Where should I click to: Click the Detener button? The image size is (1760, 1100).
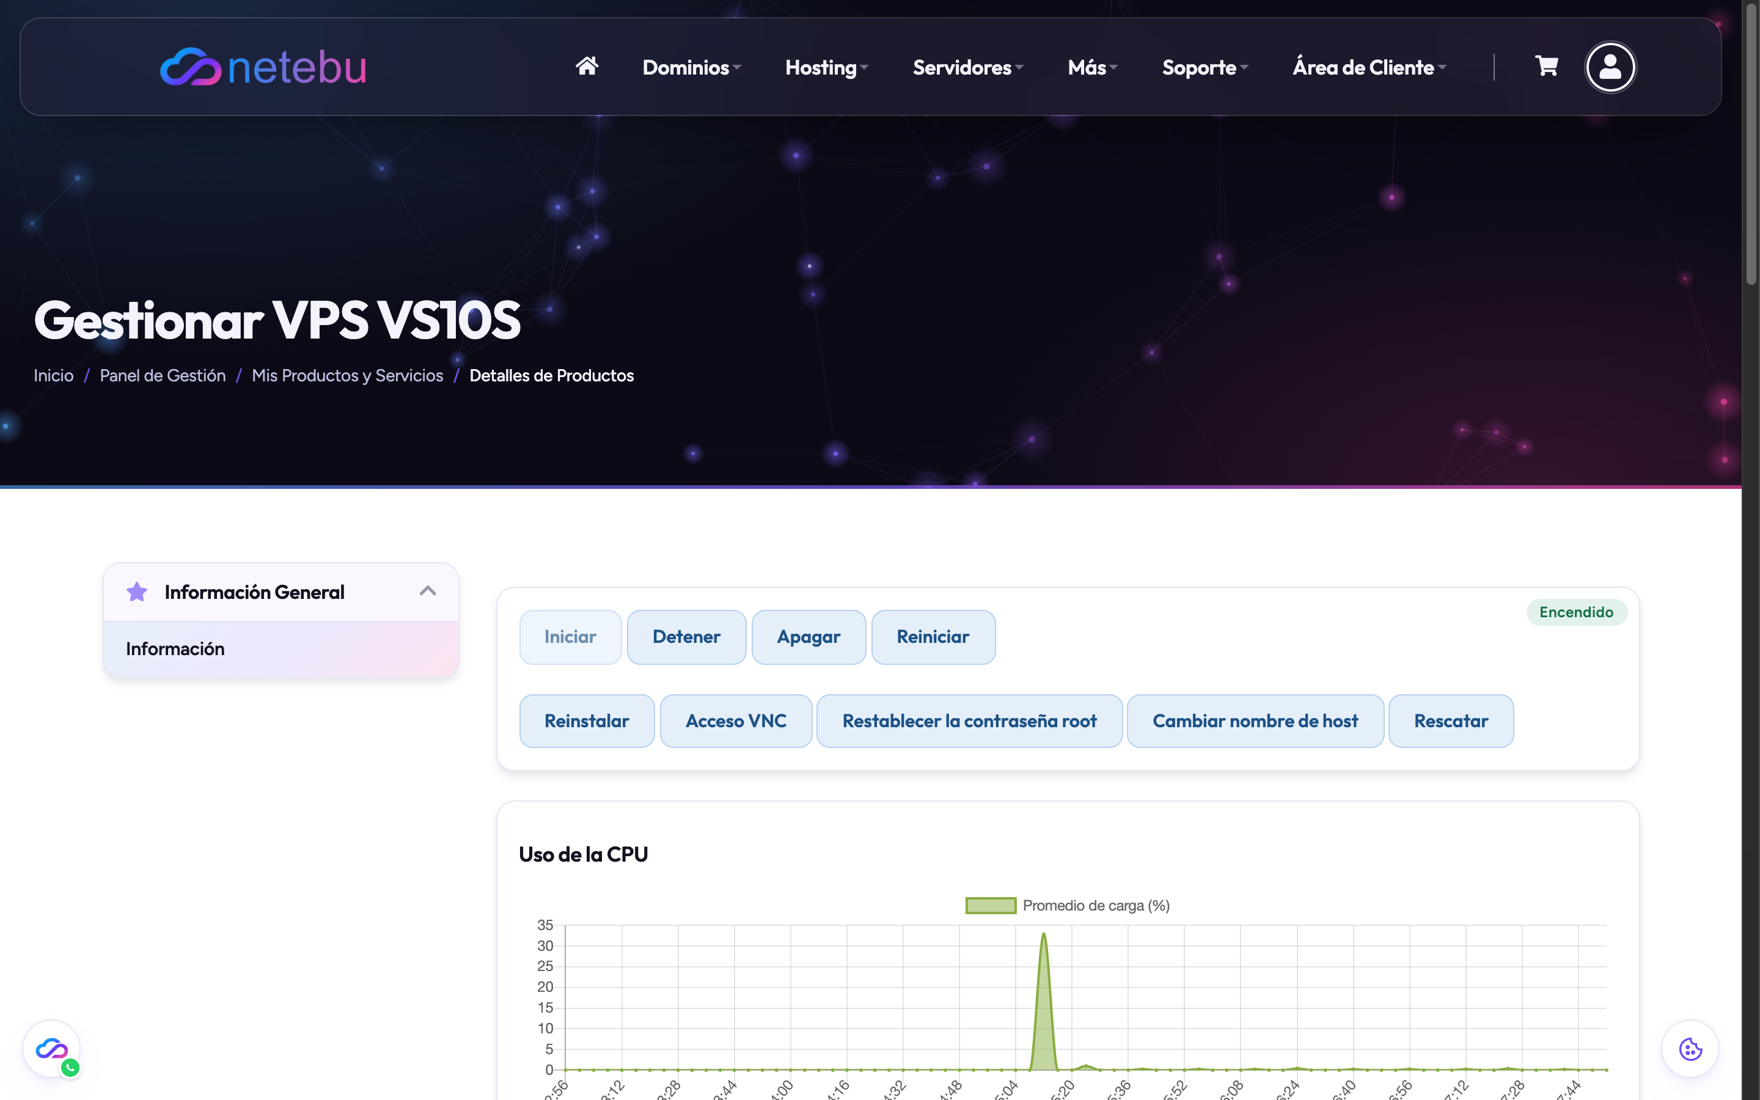pyautogui.click(x=686, y=637)
